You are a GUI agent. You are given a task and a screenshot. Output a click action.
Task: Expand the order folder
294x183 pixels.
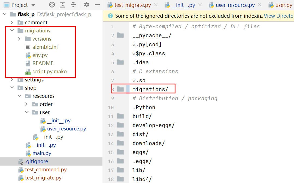[x=26, y=104]
